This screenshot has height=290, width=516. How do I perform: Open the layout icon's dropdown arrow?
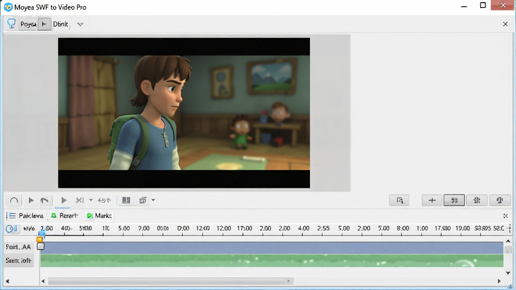[153, 200]
